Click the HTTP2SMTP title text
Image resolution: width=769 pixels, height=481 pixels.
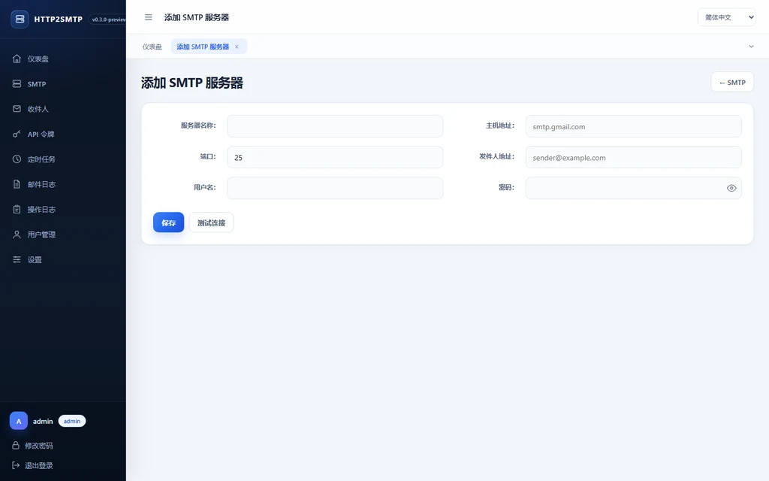(59, 19)
